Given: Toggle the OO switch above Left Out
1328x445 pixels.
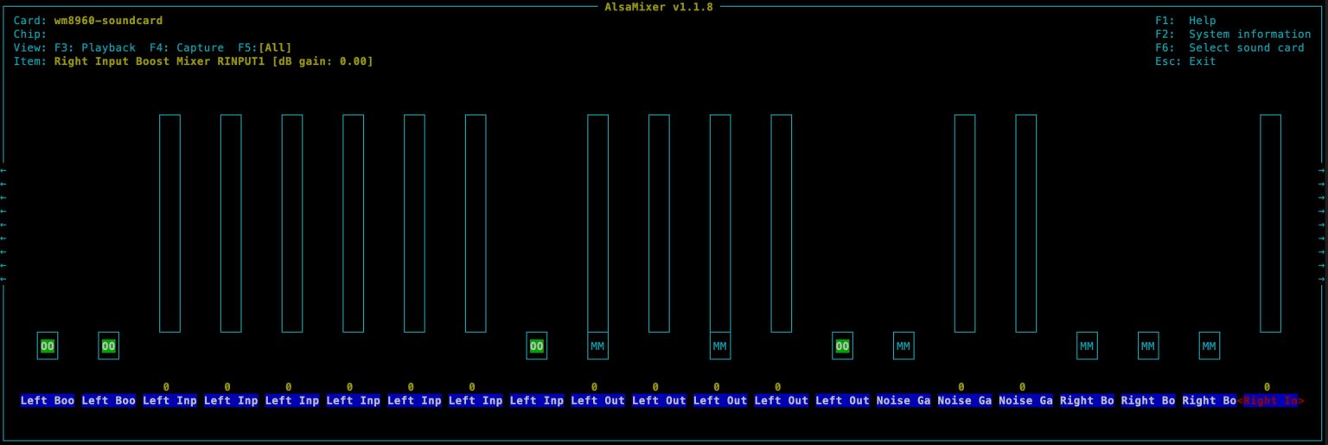Looking at the screenshot, I should (x=842, y=346).
